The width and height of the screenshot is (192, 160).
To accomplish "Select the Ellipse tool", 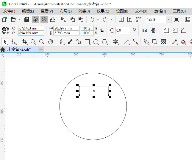I will coord(96,42).
